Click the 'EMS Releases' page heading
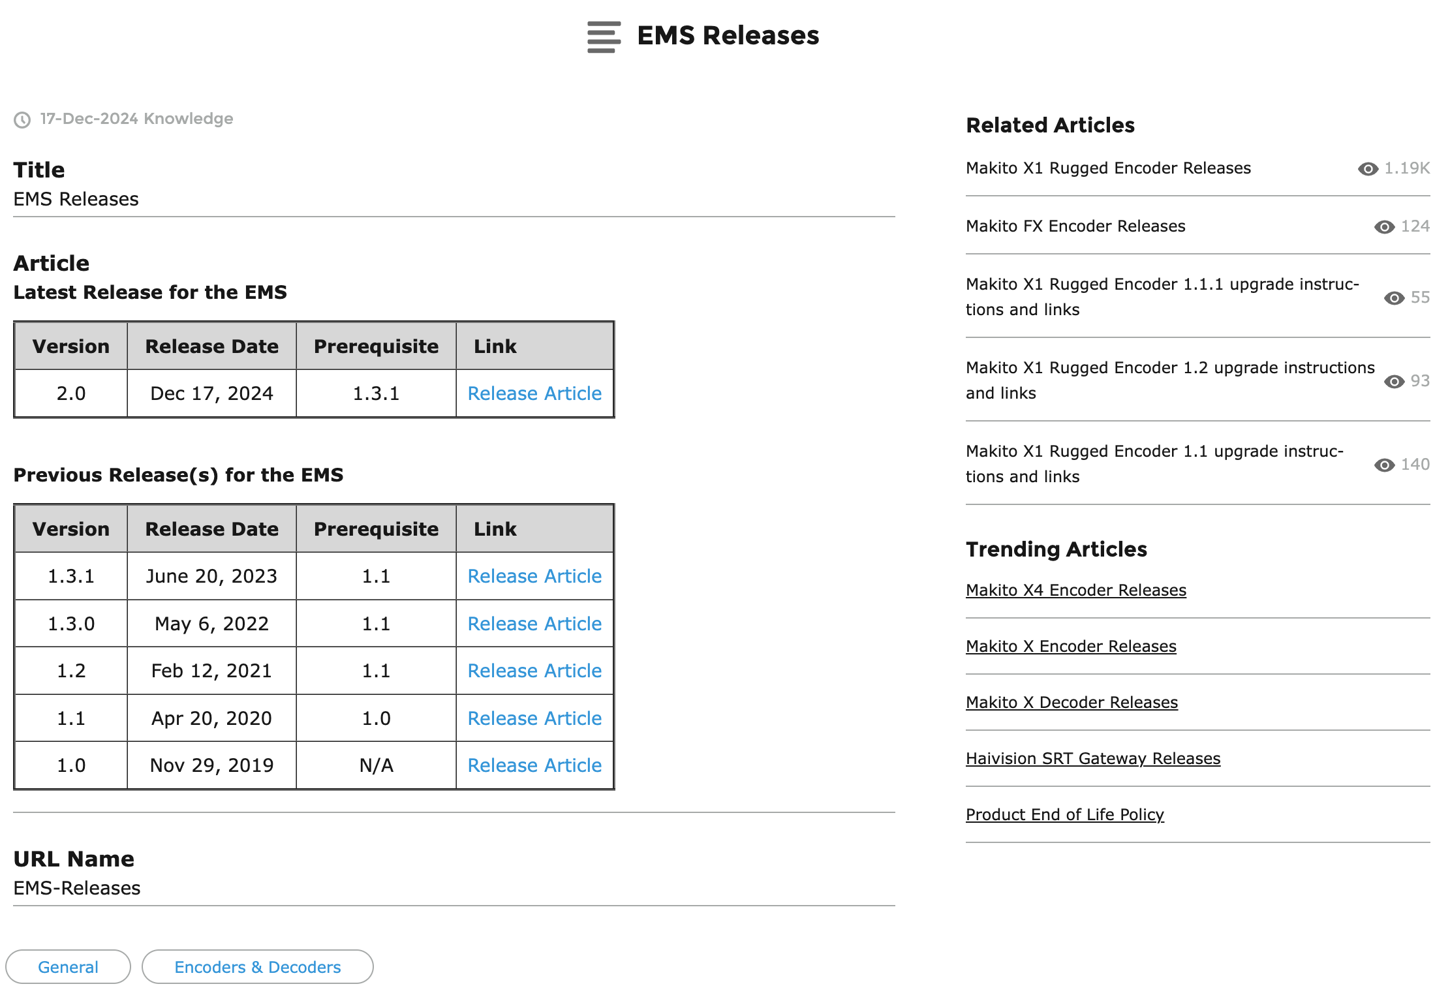Screen dimensions: 1450x997 coord(728,36)
